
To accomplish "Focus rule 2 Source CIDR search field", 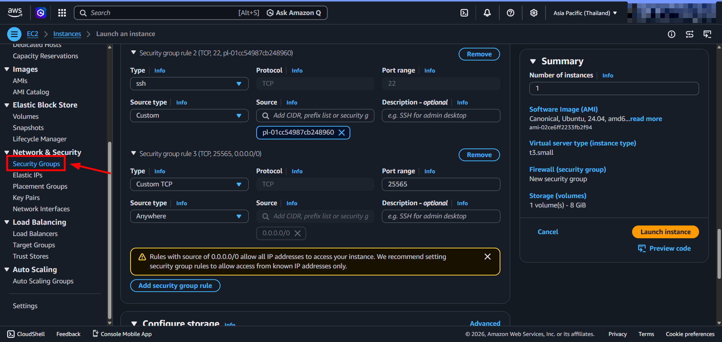I will [x=315, y=116].
